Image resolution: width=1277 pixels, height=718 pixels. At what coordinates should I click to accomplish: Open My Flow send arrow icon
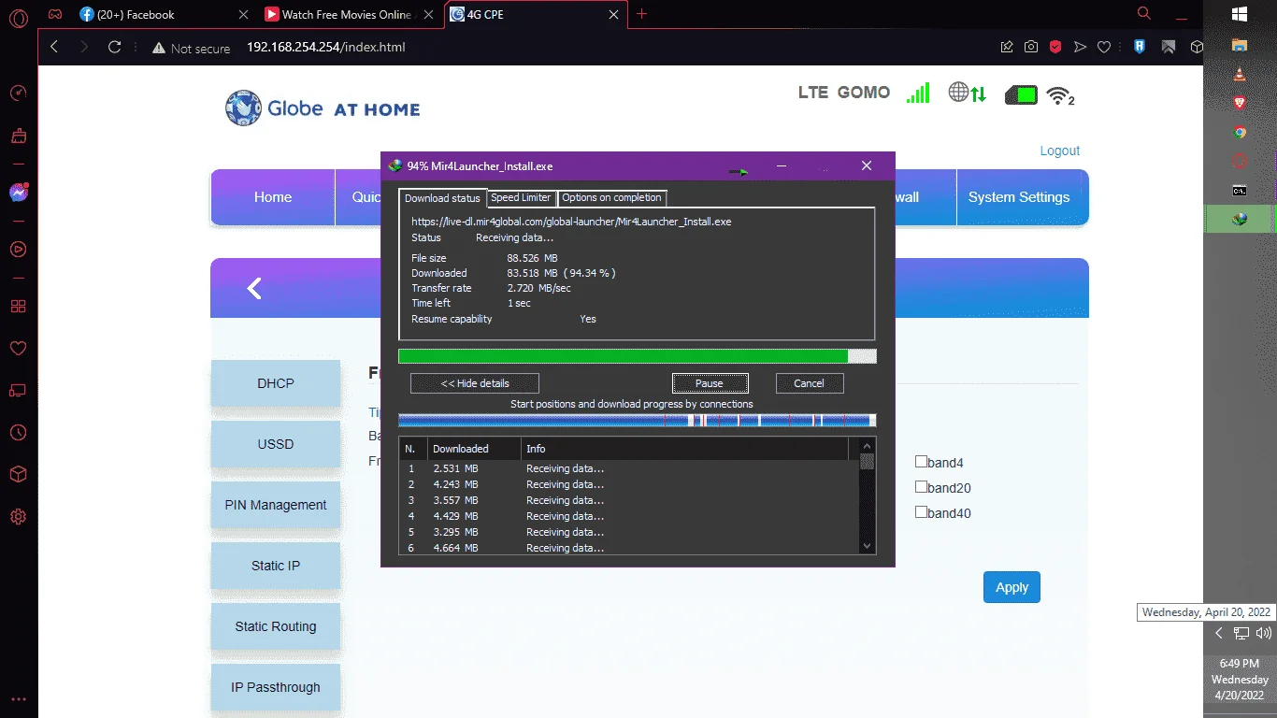point(1080,47)
